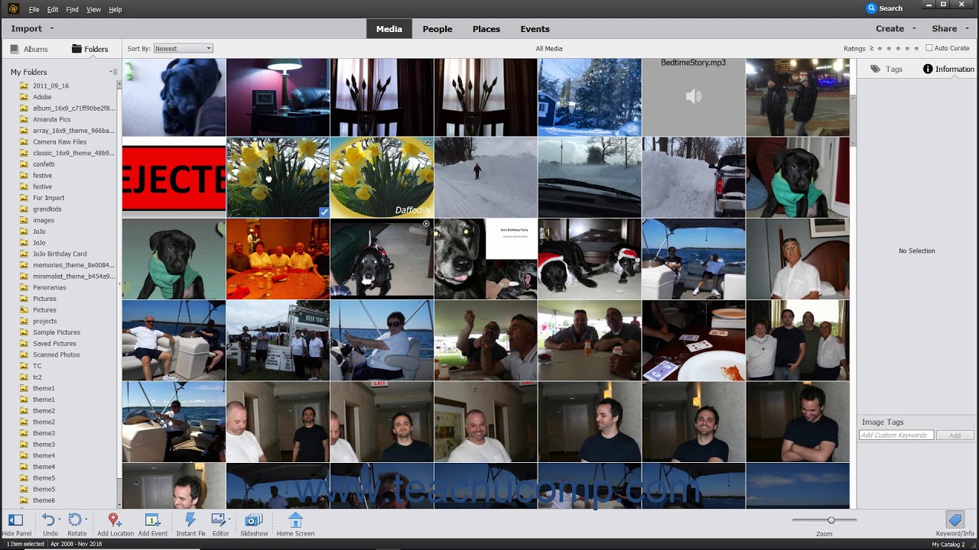
Task: Open the Tags panel tab
Action: 886,69
